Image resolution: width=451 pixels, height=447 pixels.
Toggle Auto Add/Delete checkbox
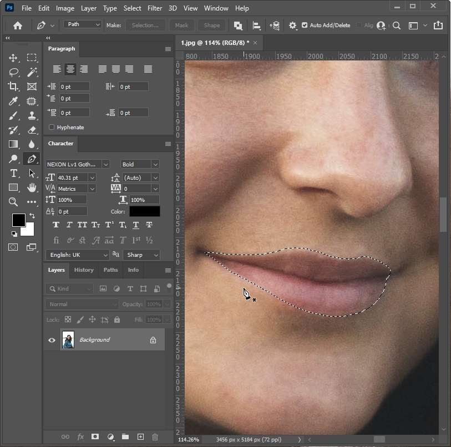tap(305, 26)
